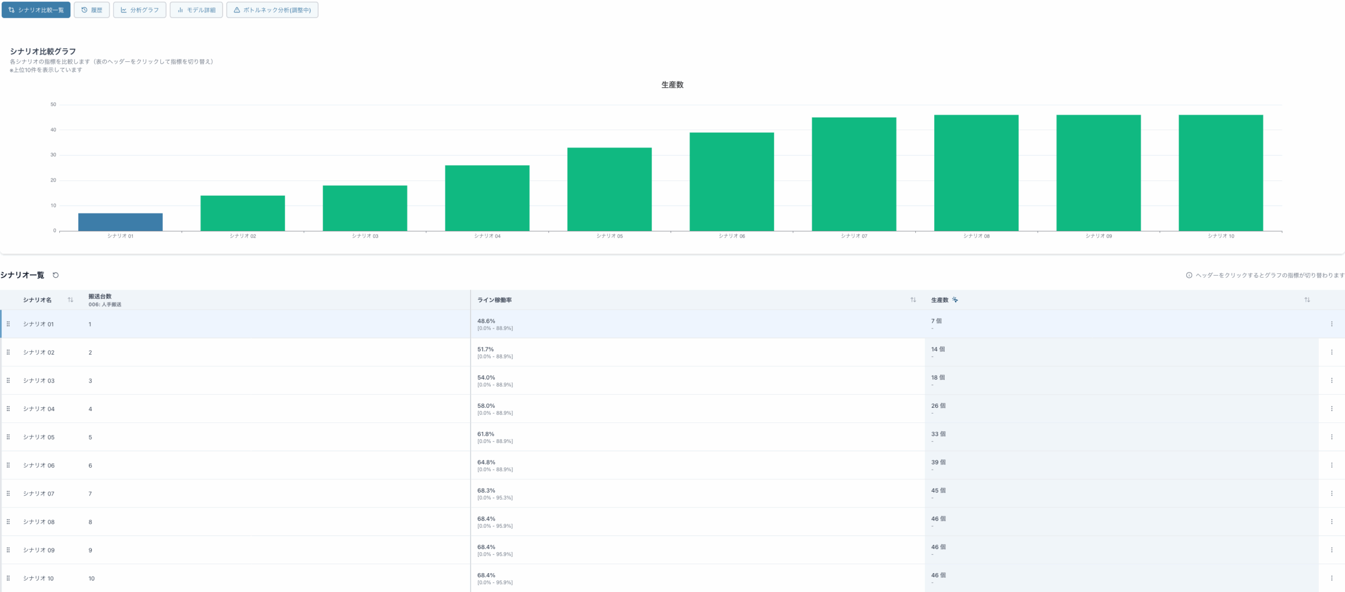1345x592 pixels.
Task: Sort the table by ライン稼働率 arrows
Action: coord(913,300)
